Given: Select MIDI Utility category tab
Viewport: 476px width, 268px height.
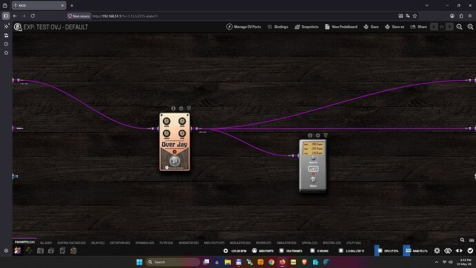Looking at the screenshot, I should tap(214, 242).
